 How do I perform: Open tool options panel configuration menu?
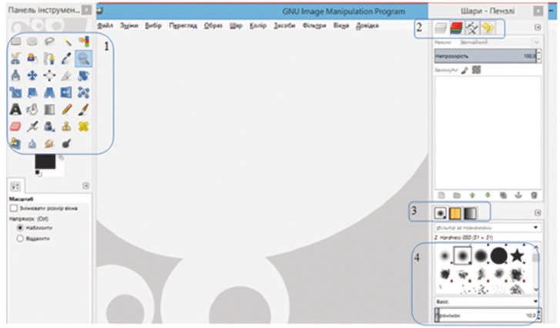(86, 186)
